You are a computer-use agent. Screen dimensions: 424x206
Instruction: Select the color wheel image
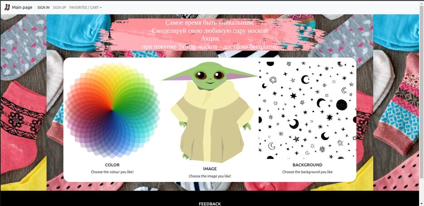click(x=112, y=110)
